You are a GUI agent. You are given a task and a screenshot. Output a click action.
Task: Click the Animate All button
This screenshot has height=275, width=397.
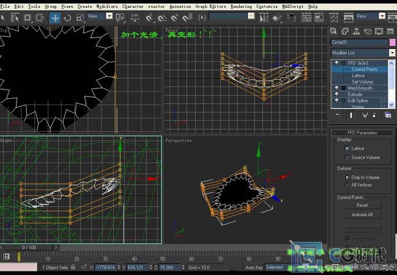tap(362, 215)
